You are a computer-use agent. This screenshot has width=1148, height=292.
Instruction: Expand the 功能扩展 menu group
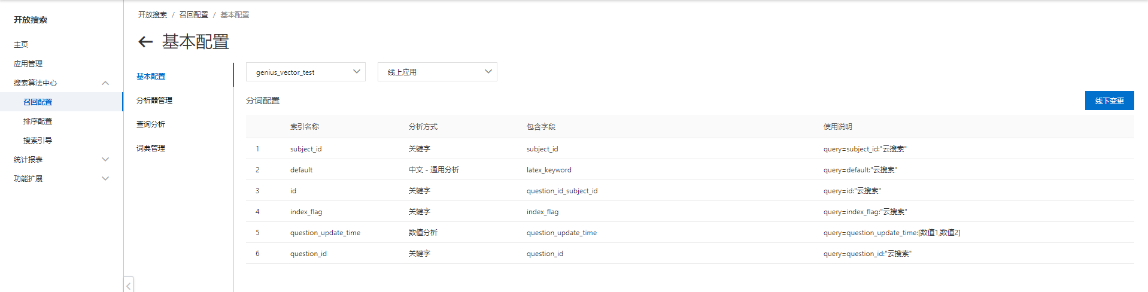(x=105, y=178)
